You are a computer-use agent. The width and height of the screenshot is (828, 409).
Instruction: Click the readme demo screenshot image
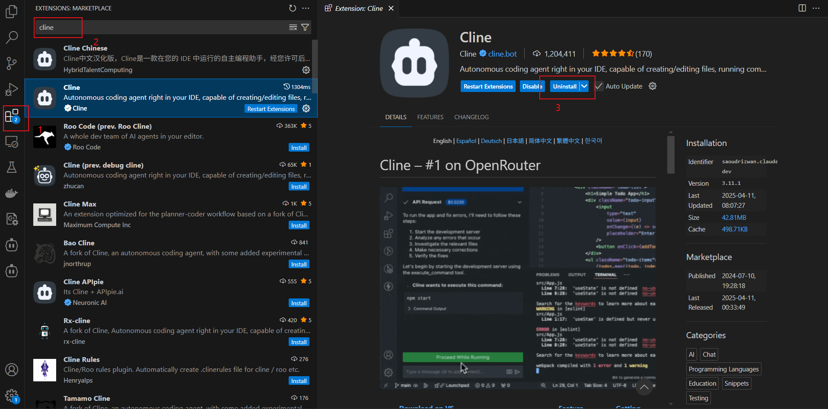tap(517, 288)
